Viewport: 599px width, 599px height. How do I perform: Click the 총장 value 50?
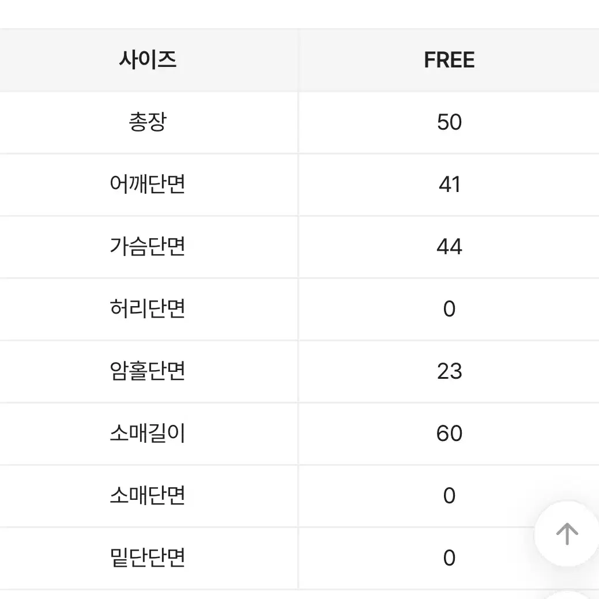tap(449, 122)
